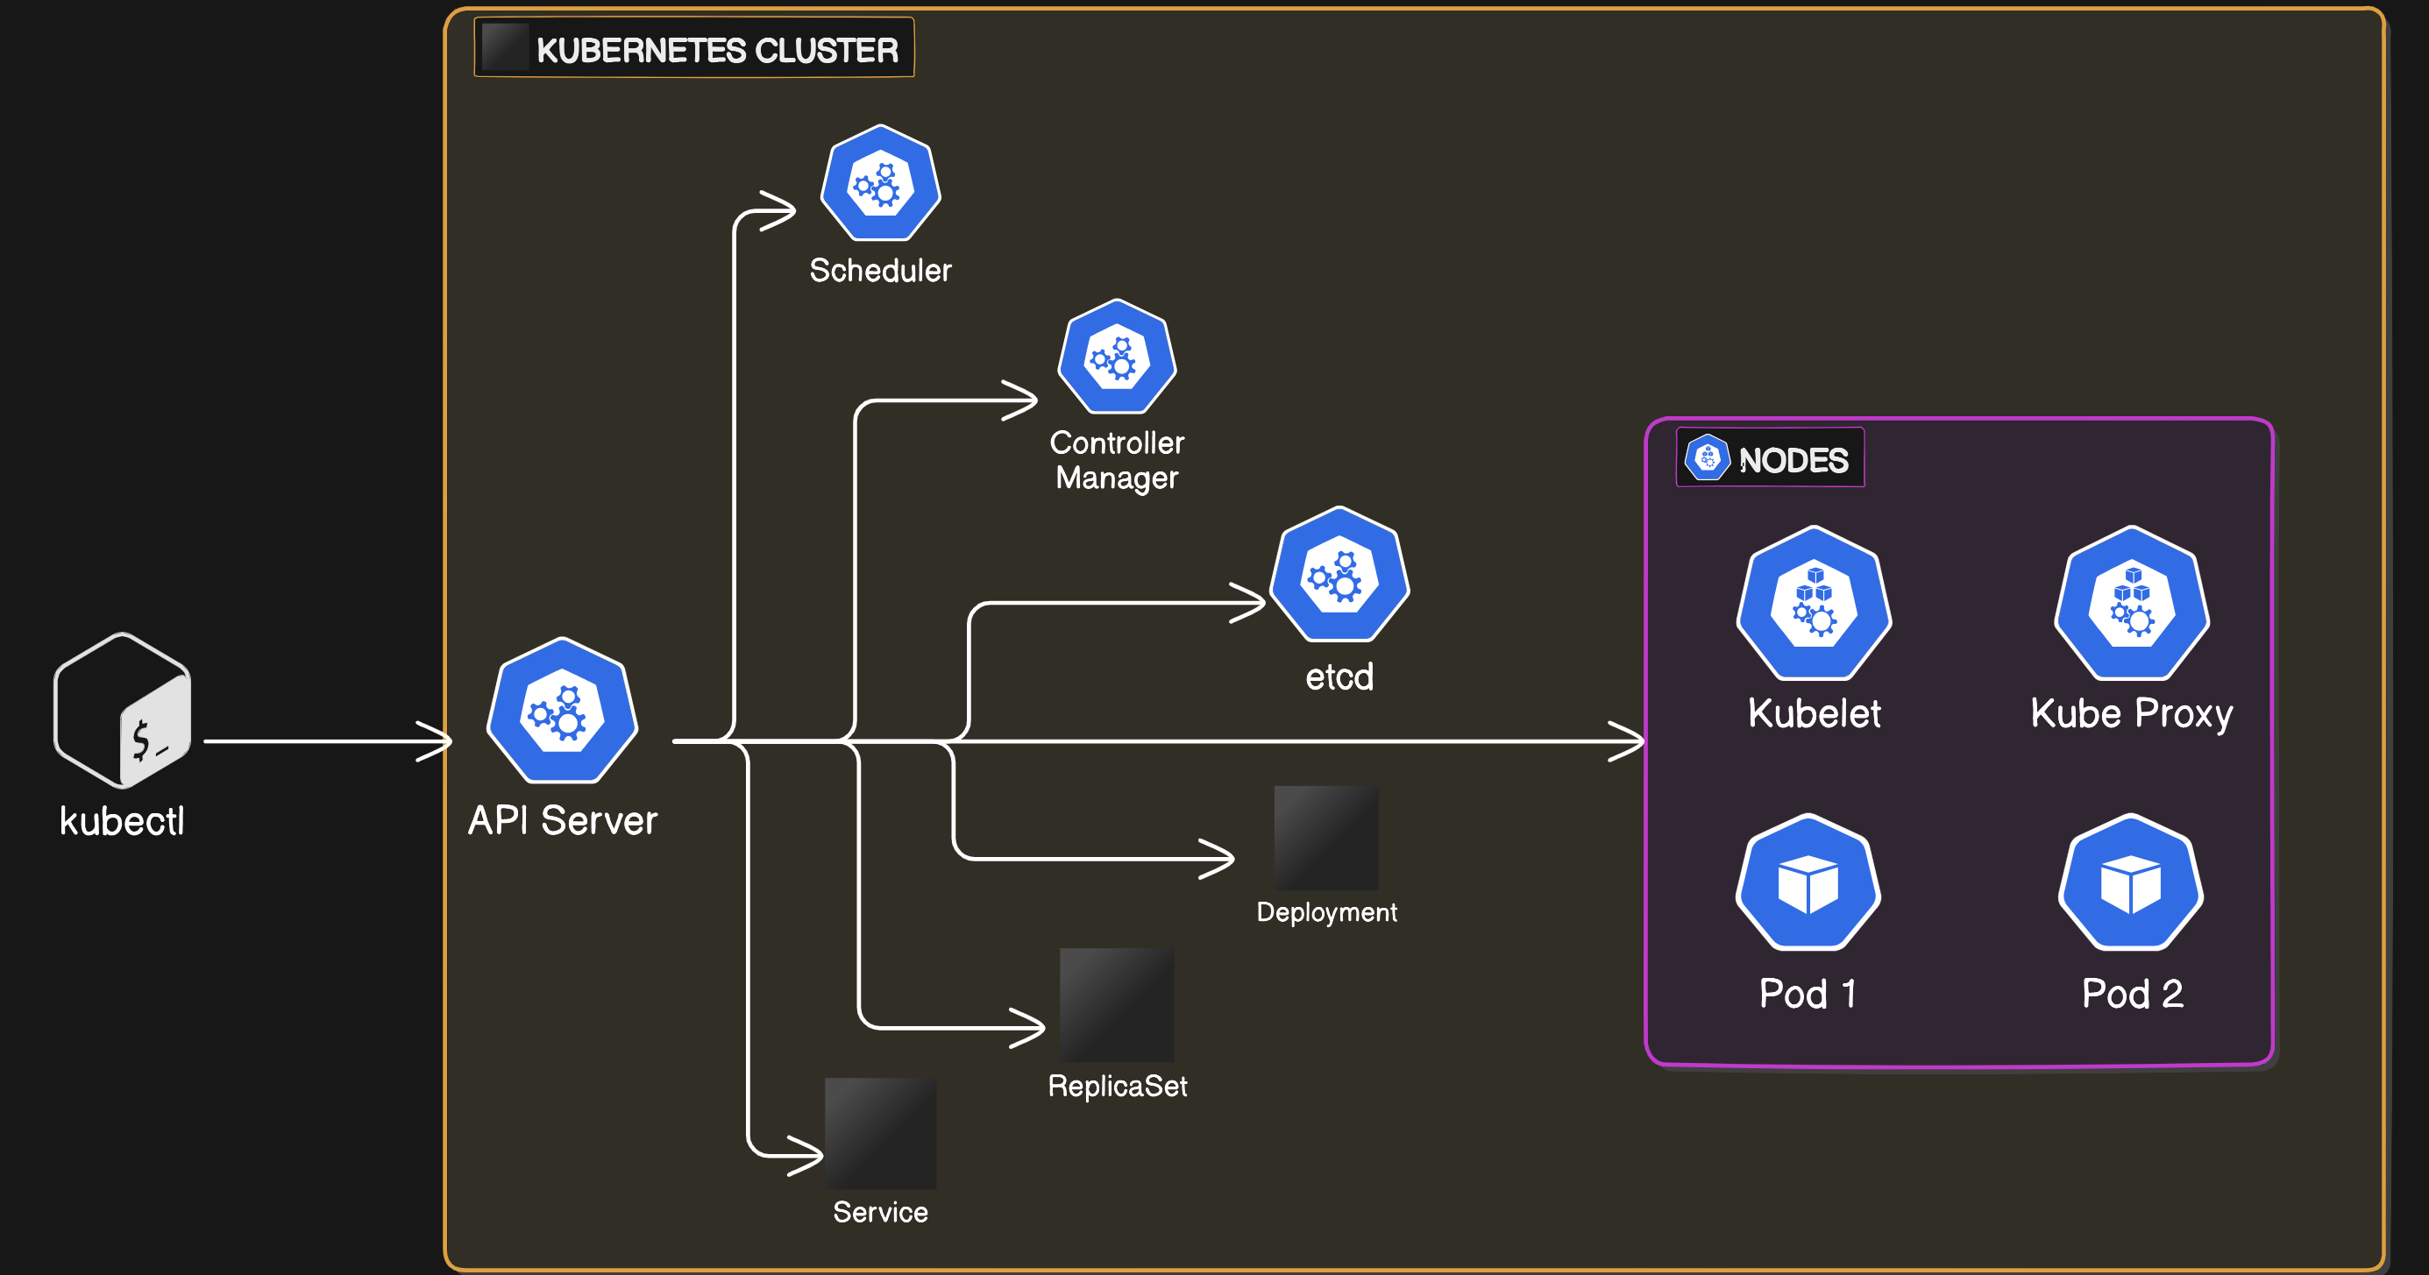Select the Service label text
Image resolution: width=2429 pixels, height=1275 pixels.
(x=881, y=1212)
